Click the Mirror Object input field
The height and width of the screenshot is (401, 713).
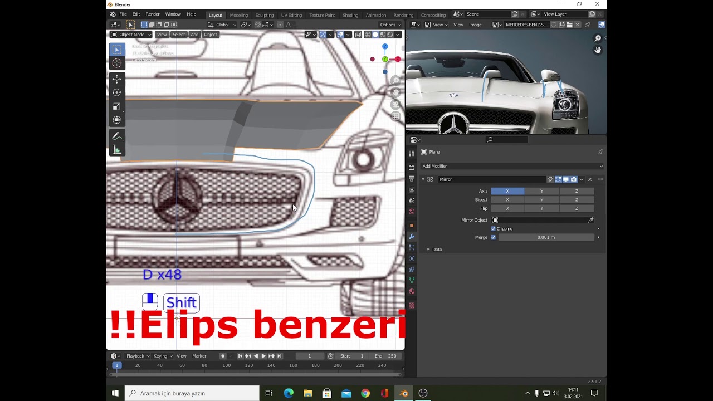click(x=538, y=220)
